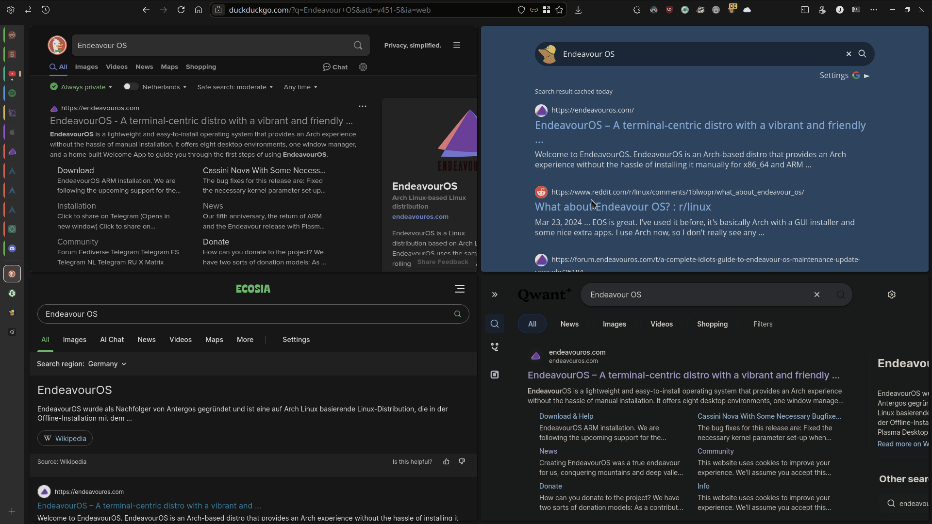Open the QR code icon in address bar
Image resolution: width=932 pixels, height=524 pixels.
pos(547,10)
